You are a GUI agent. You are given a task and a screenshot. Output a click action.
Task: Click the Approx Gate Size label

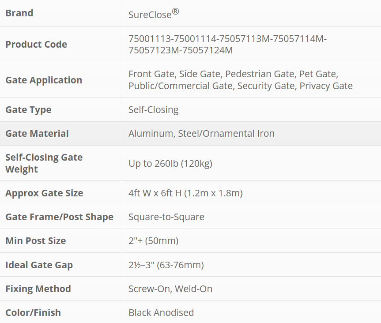pos(44,193)
